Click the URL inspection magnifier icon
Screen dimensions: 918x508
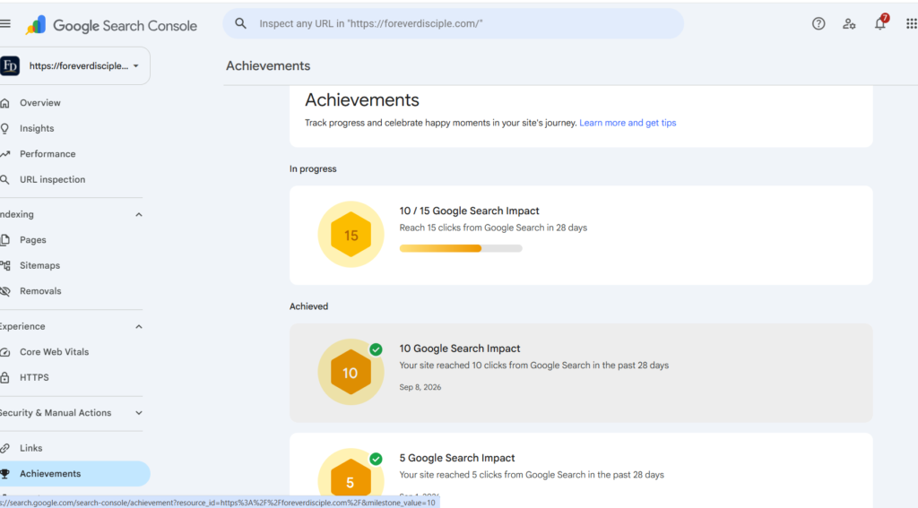tap(4, 180)
